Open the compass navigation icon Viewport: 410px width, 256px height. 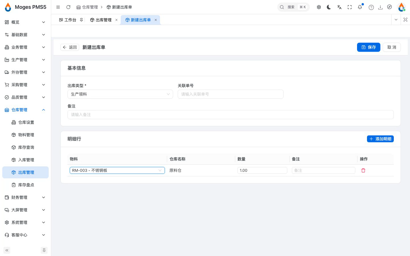(389, 7)
